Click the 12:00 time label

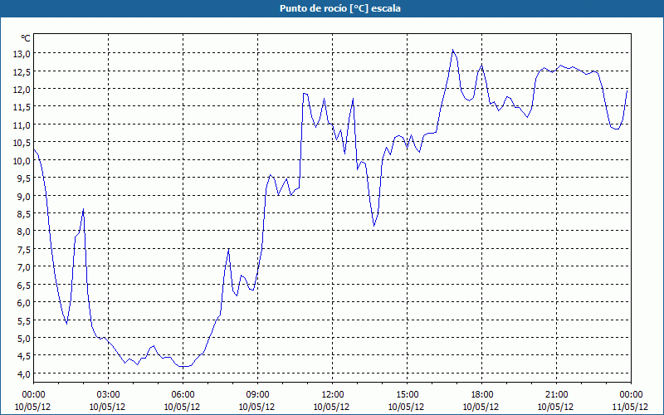click(333, 394)
